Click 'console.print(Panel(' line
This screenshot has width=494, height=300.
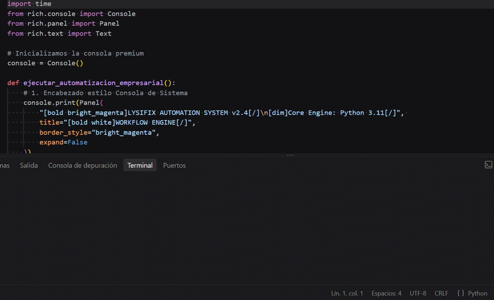click(x=64, y=102)
